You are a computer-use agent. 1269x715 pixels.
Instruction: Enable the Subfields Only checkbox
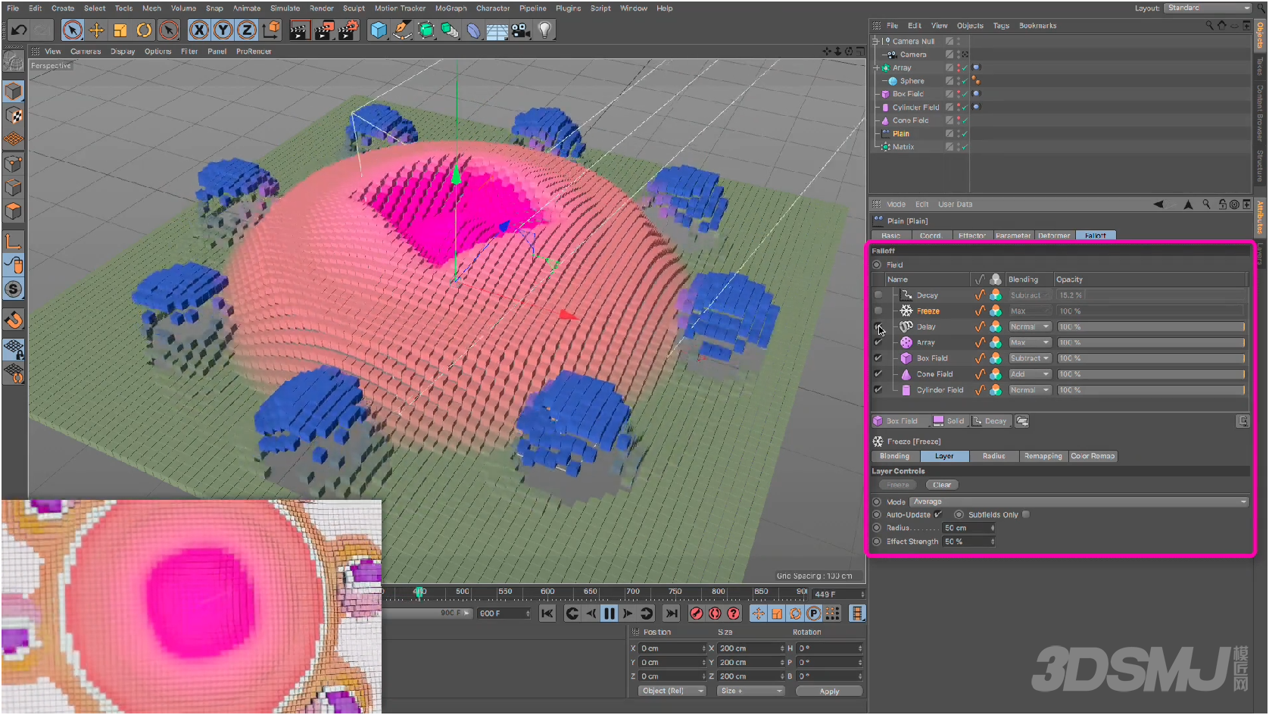click(1026, 514)
